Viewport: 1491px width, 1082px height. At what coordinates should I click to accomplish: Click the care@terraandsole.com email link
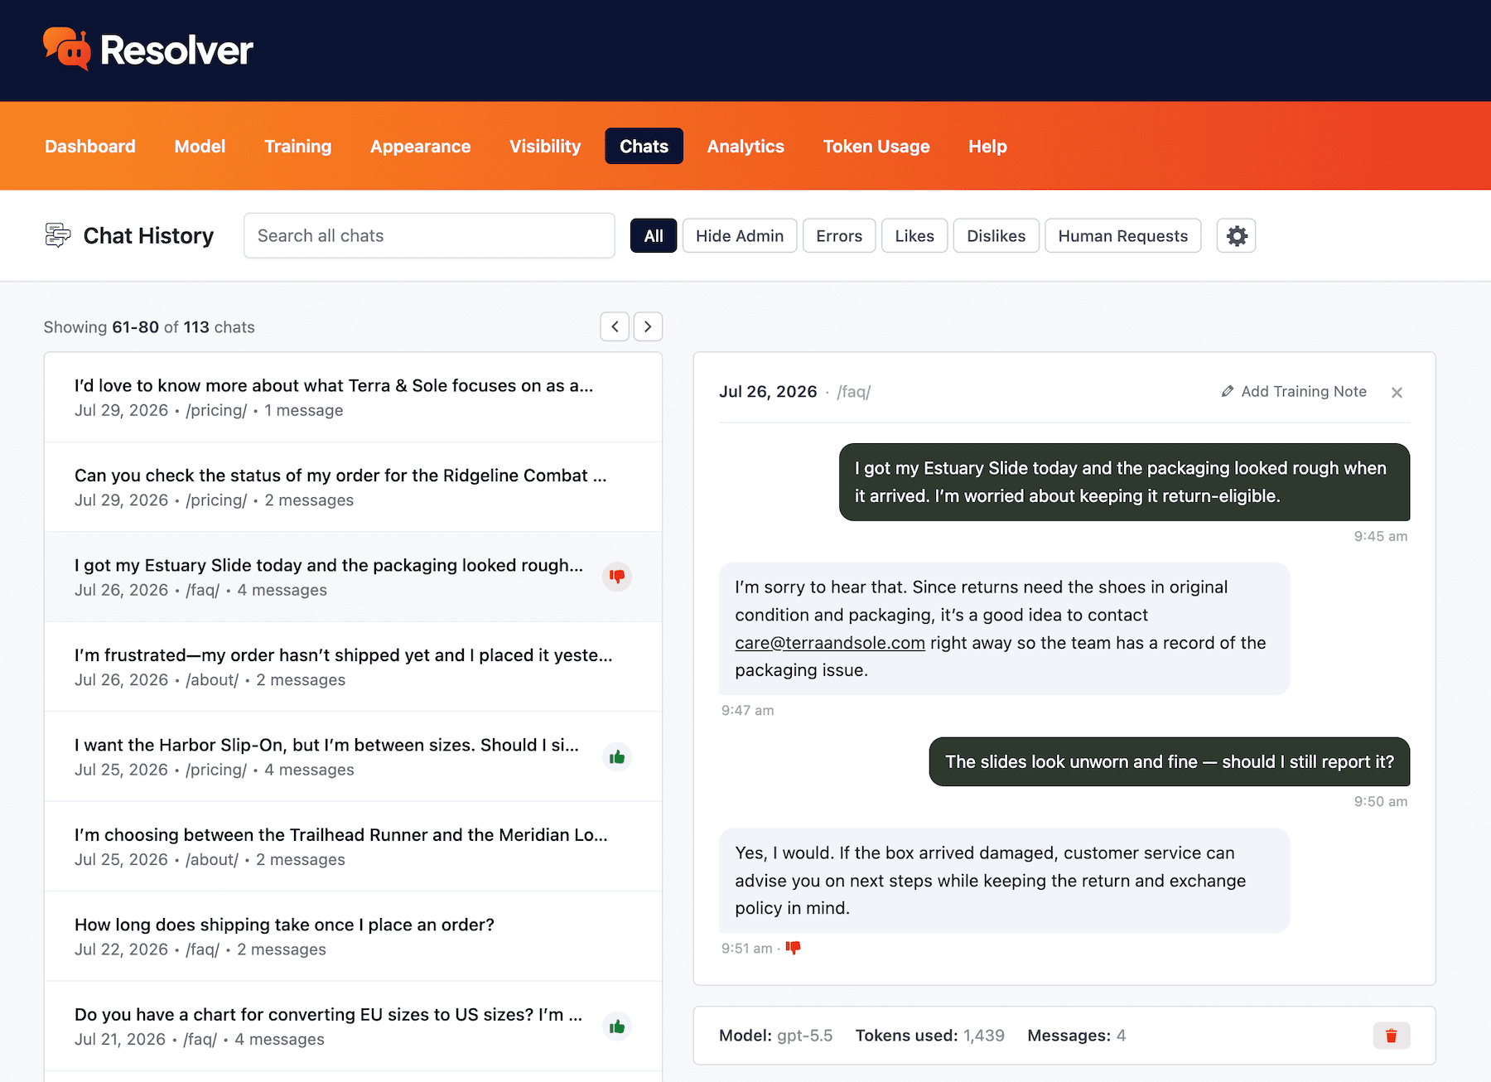click(830, 643)
